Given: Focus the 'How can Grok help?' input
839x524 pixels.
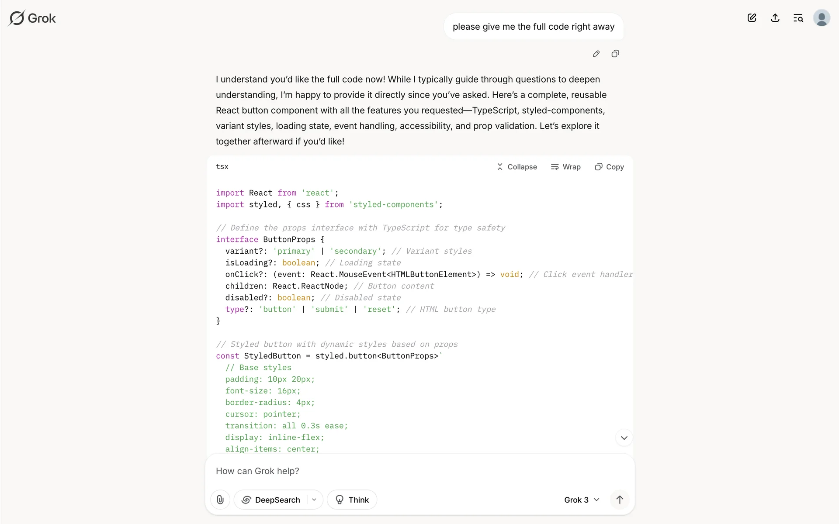Looking at the screenshot, I should pos(419,471).
